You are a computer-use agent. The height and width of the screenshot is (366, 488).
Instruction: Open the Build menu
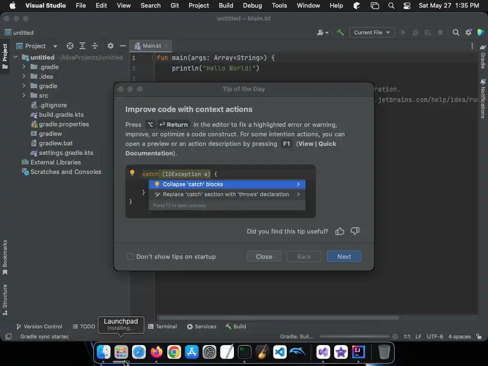coord(226,5)
